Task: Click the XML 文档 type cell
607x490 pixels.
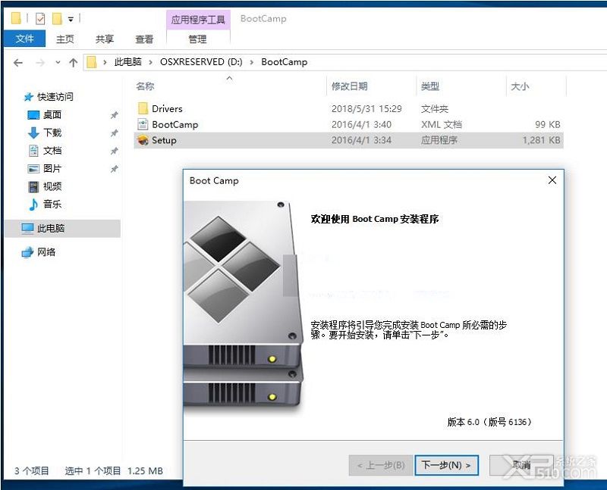Action: pyautogui.click(x=442, y=124)
